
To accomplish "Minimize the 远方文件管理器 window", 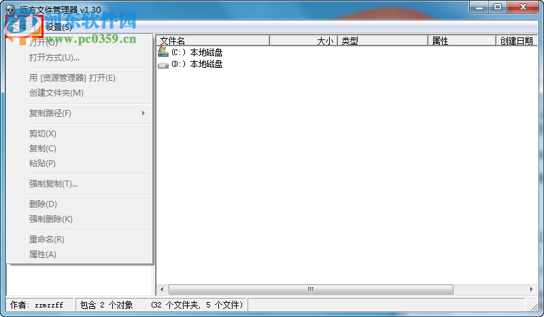I will point(479,7).
